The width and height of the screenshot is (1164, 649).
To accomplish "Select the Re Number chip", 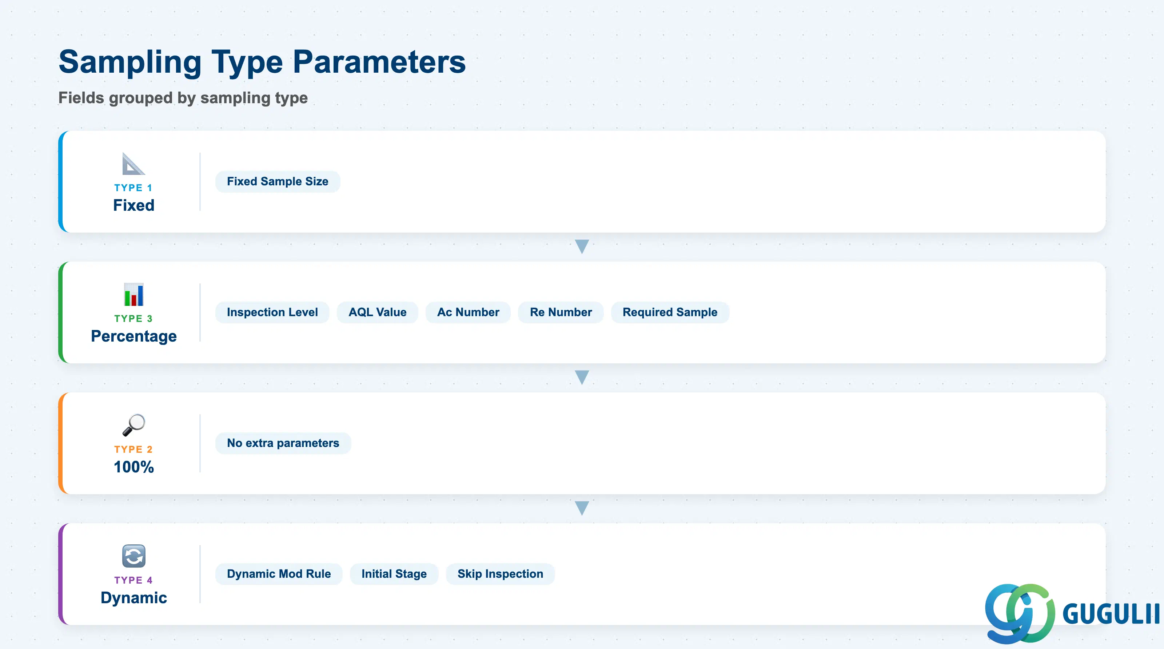I will pyautogui.click(x=561, y=312).
